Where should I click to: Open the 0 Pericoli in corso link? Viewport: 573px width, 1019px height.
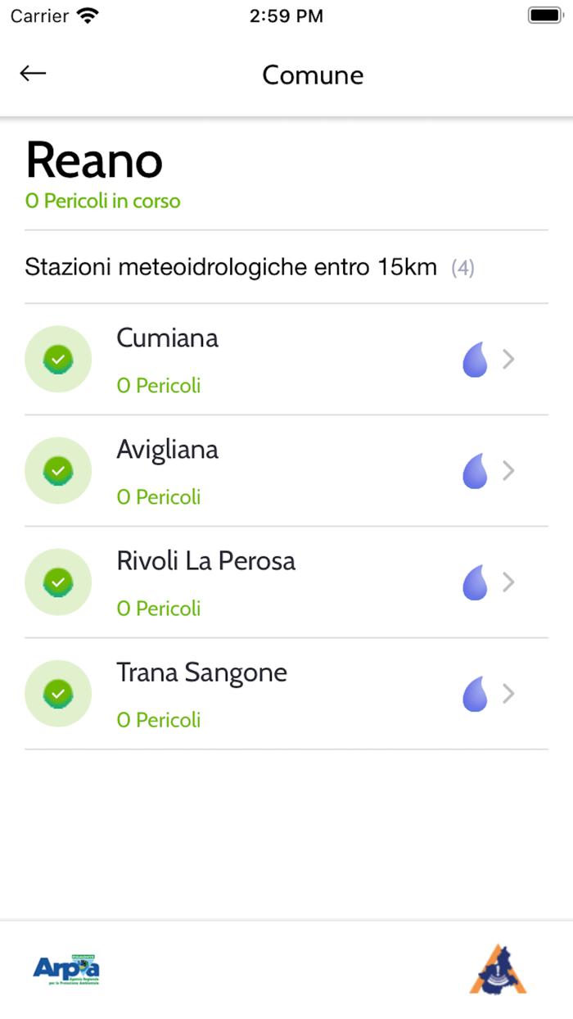(x=102, y=201)
